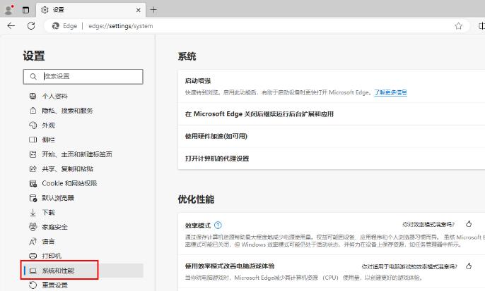This screenshot has height=291, width=485.
Task: Open the profile avatar icon in title bar
Action: [9, 10]
